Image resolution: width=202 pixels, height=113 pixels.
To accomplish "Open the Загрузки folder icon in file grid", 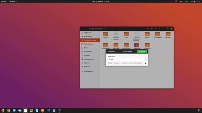I will pyautogui.click(x=168, y=34).
